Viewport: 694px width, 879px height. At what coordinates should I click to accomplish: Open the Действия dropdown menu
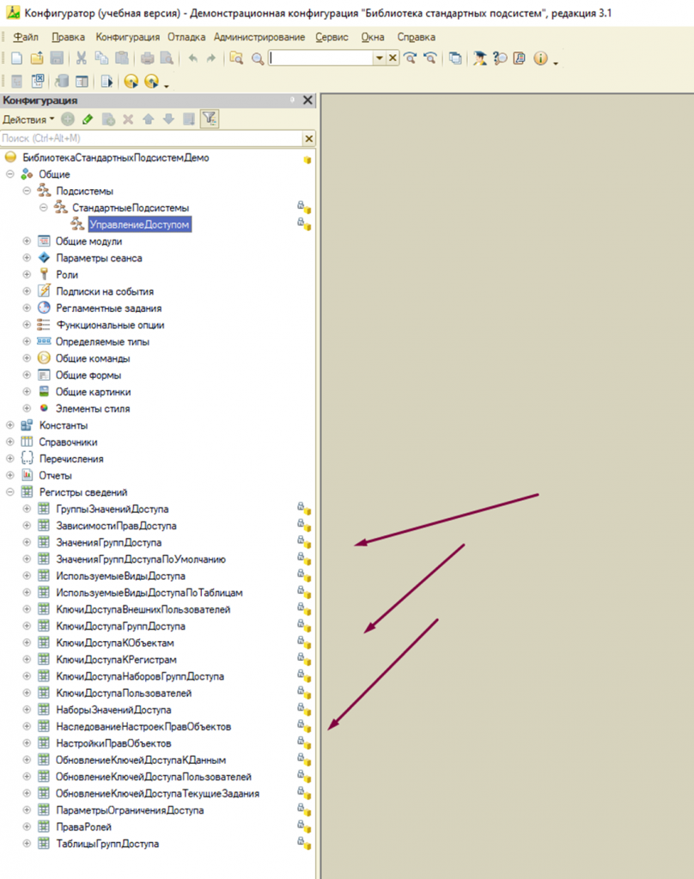[28, 119]
